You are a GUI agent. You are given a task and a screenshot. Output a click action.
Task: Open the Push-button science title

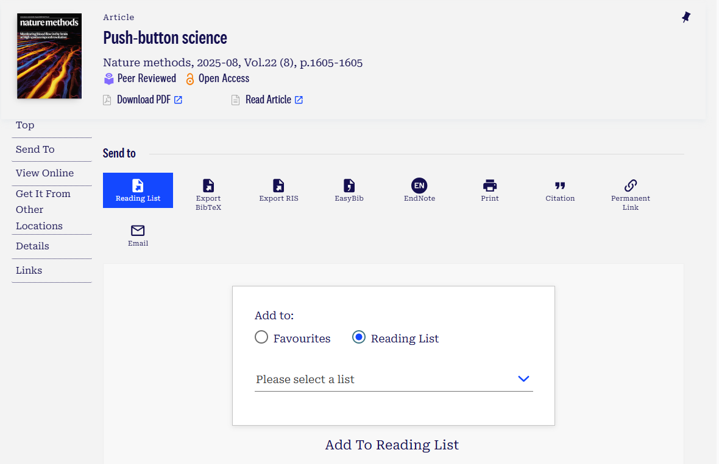pos(165,38)
